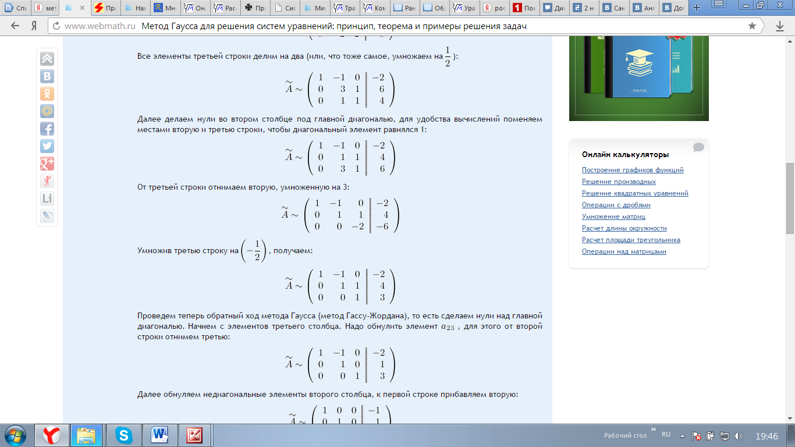The image size is (795, 447).
Task: Share page on VKontakte
Action: 47,76
